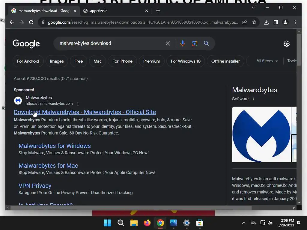Search by image with Google Lens icon
The height and width of the screenshot is (230, 307).
(x=194, y=43)
